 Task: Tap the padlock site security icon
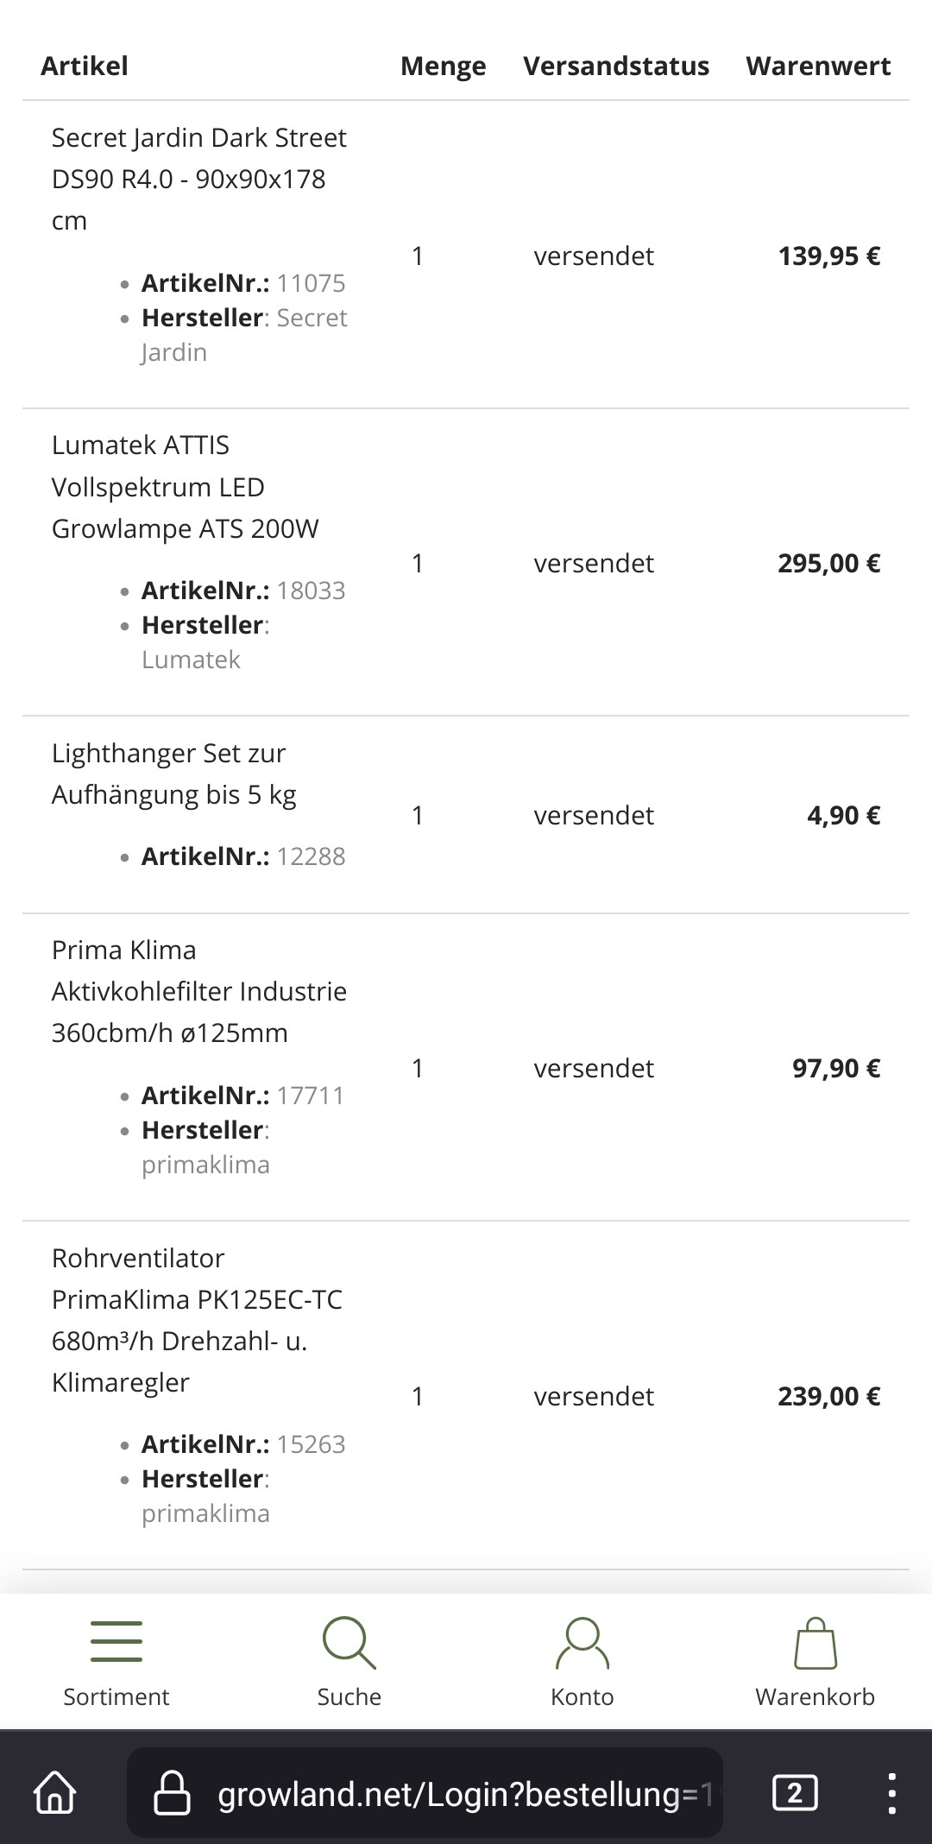171,1795
